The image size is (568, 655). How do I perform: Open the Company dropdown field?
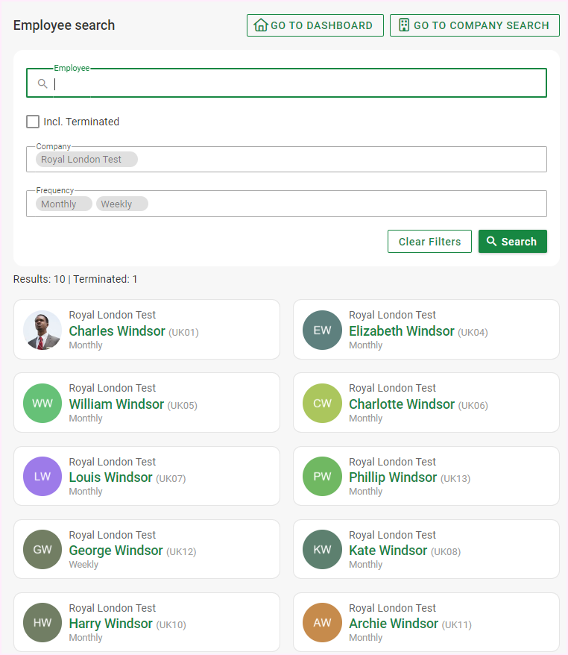(x=335, y=160)
